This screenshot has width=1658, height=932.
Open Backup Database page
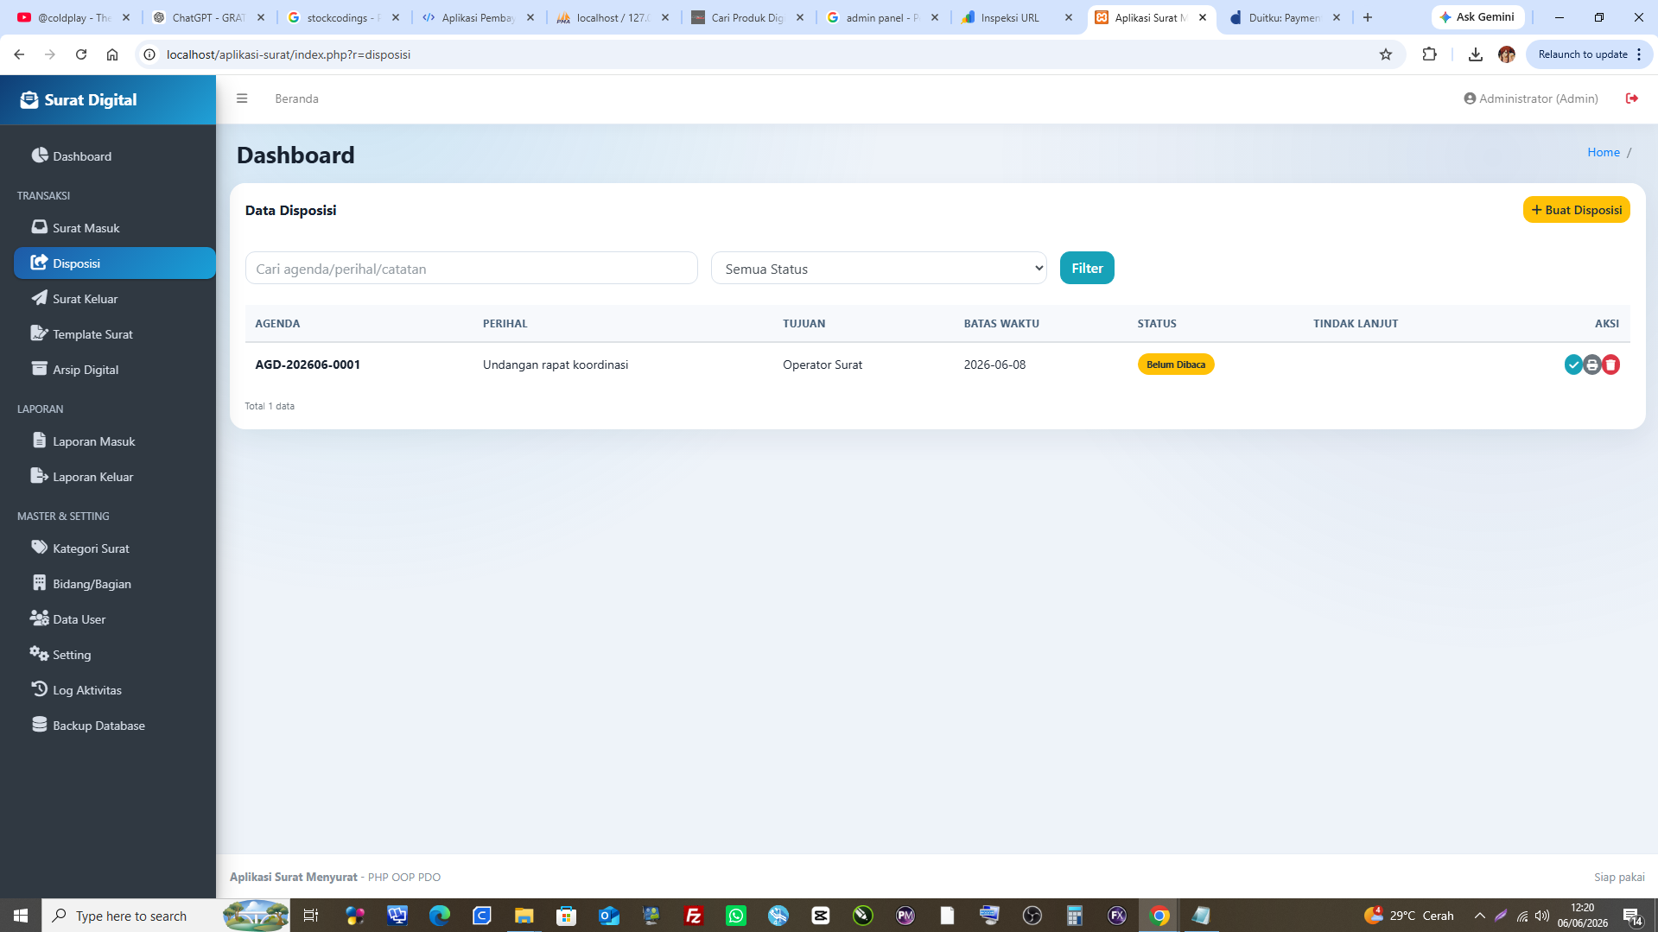point(115,726)
